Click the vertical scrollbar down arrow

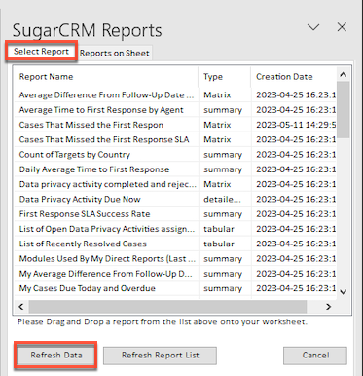tap(343, 292)
